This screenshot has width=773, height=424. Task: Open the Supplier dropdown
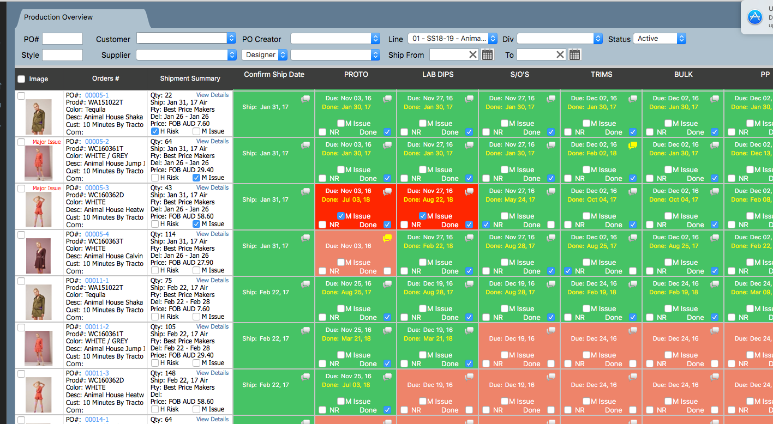(x=186, y=54)
